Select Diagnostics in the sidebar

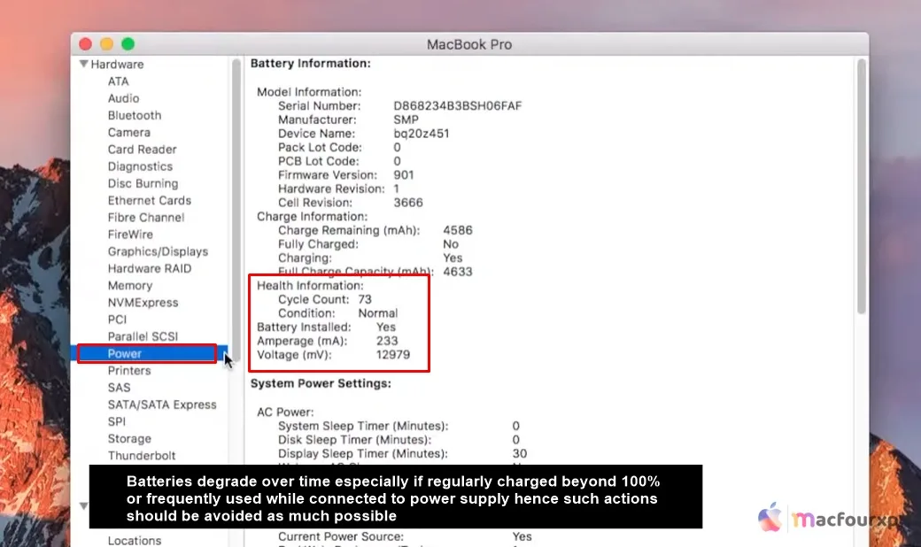coord(140,166)
